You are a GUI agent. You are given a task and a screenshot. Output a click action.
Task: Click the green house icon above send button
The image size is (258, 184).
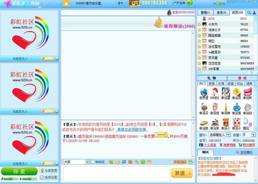point(191,162)
